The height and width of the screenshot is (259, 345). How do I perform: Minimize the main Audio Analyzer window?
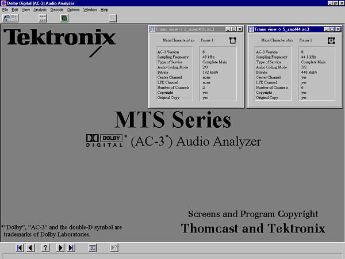click(330, 3)
